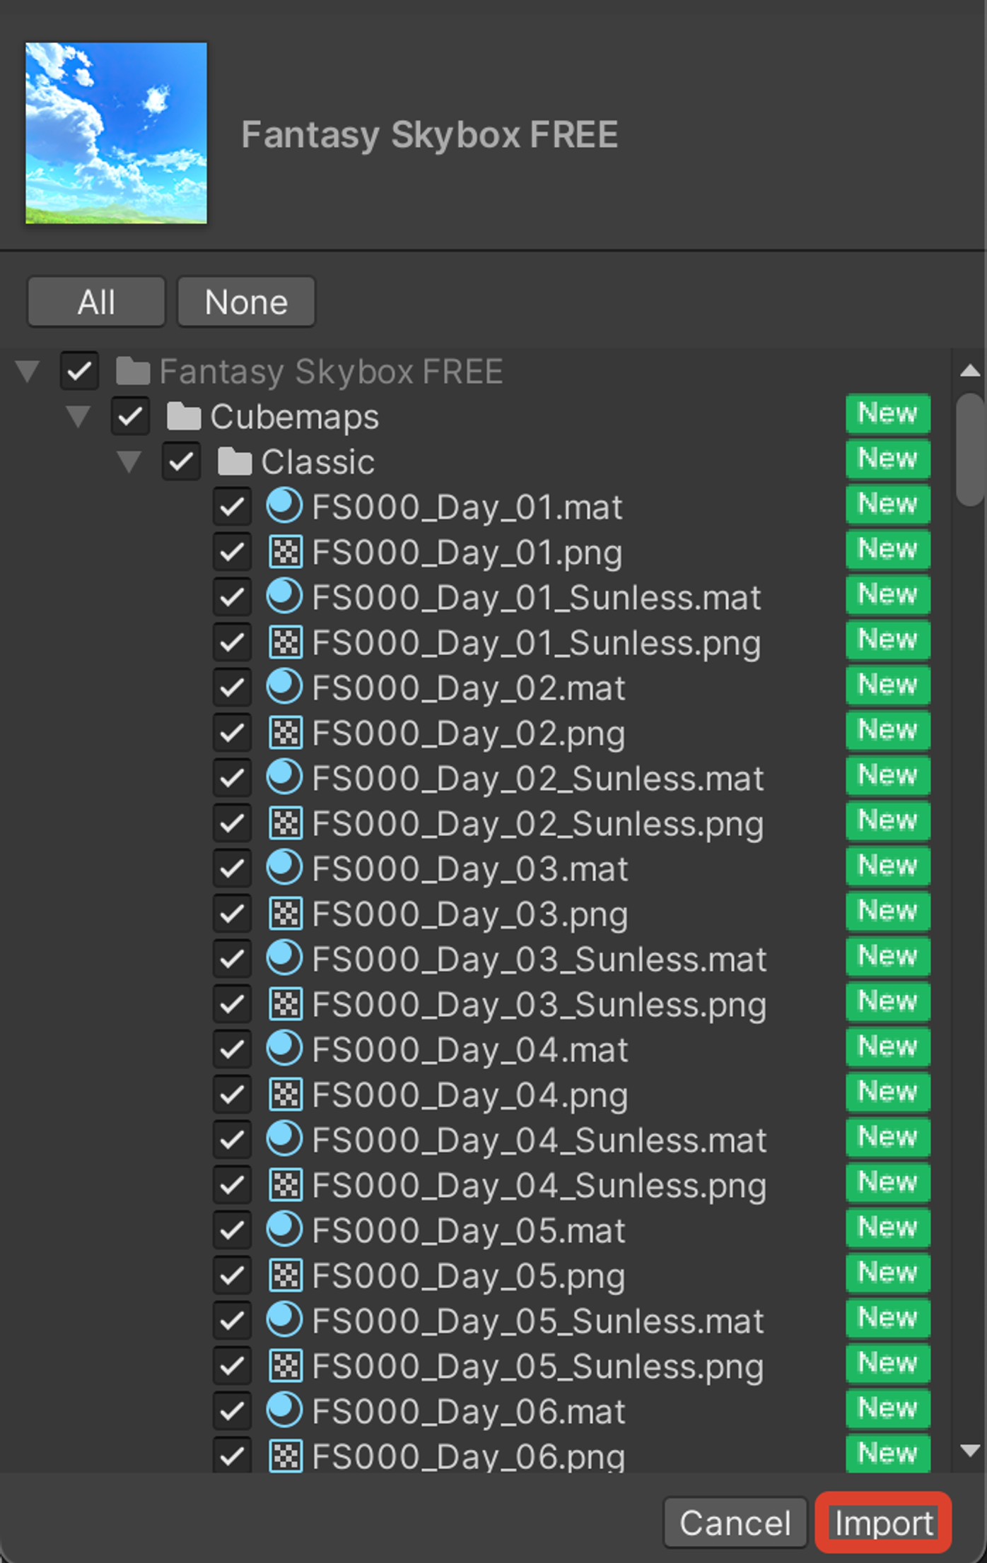Image resolution: width=987 pixels, height=1563 pixels.
Task: Select the FS000_Day_04_Sunless.png entry
Action: 539,1185
